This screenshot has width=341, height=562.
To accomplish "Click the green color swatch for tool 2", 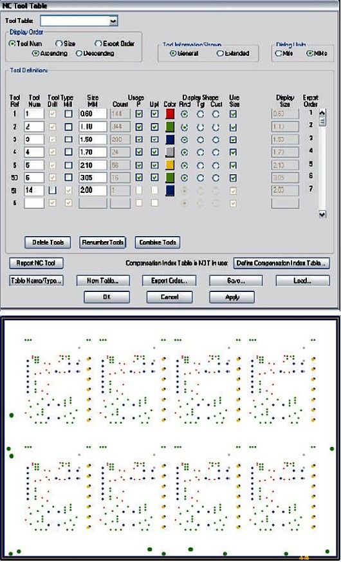I will tap(170, 127).
